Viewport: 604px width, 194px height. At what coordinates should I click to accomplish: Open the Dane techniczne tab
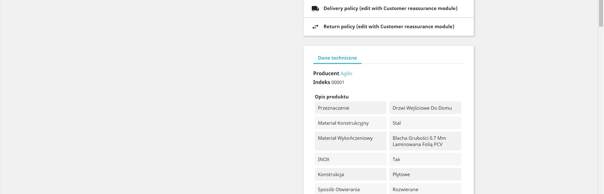(x=337, y=58)
